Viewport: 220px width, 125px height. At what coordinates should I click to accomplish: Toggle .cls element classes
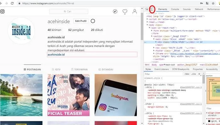[193, 74]
